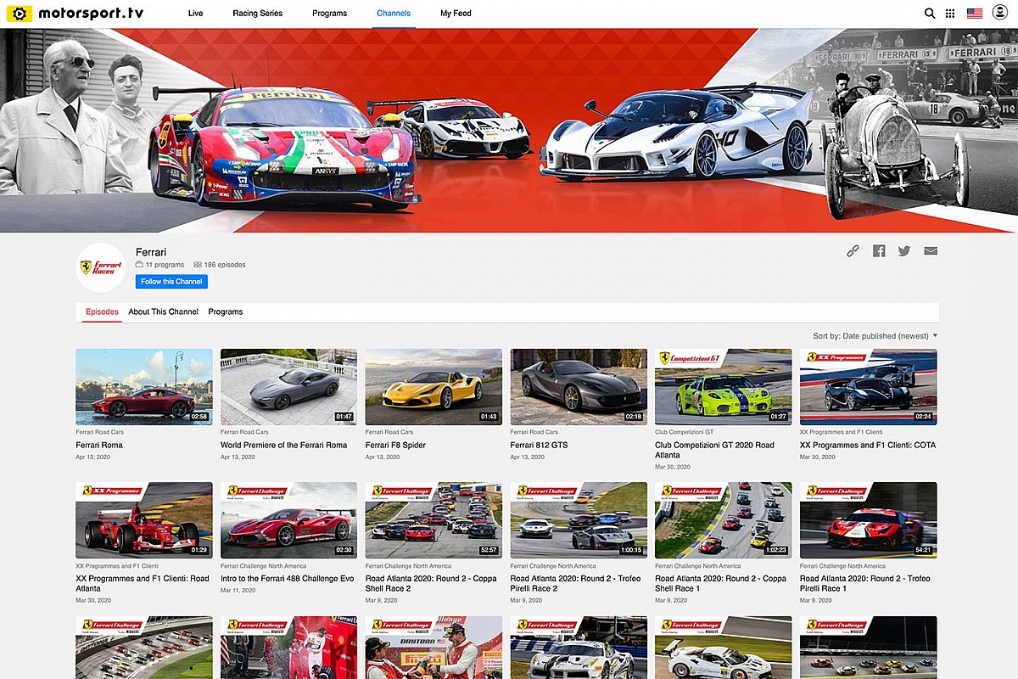This screenshot has height=679, width=1018.
Task: Open the user profile icon
Action: click(x=999, y=13)
